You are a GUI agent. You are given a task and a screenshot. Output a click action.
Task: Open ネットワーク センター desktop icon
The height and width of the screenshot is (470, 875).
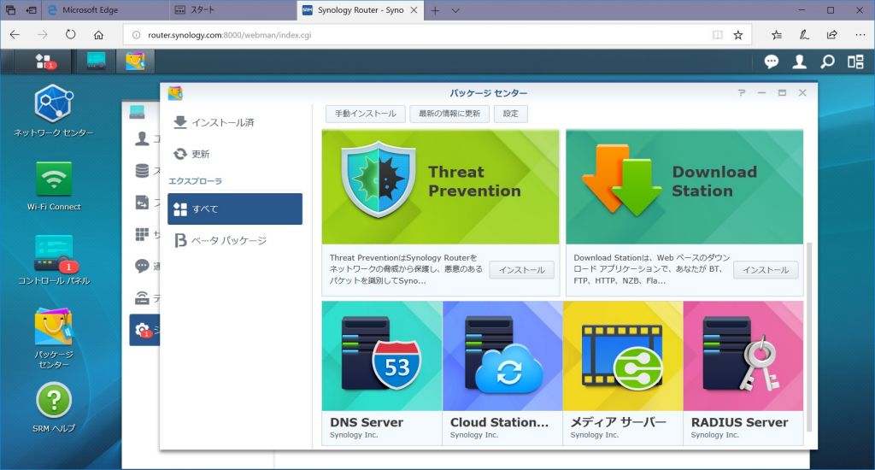tap(54, 110)
